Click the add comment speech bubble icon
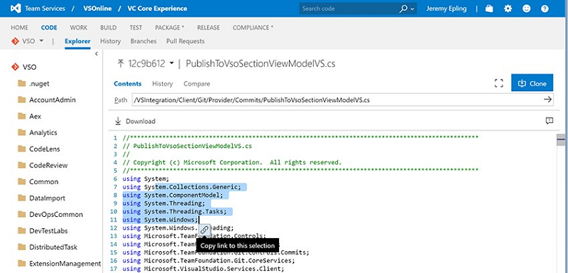568x273 pixels. (549, 121)
